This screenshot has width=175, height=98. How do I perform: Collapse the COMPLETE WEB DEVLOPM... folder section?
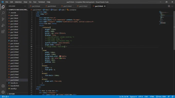[x=17, y=10]
